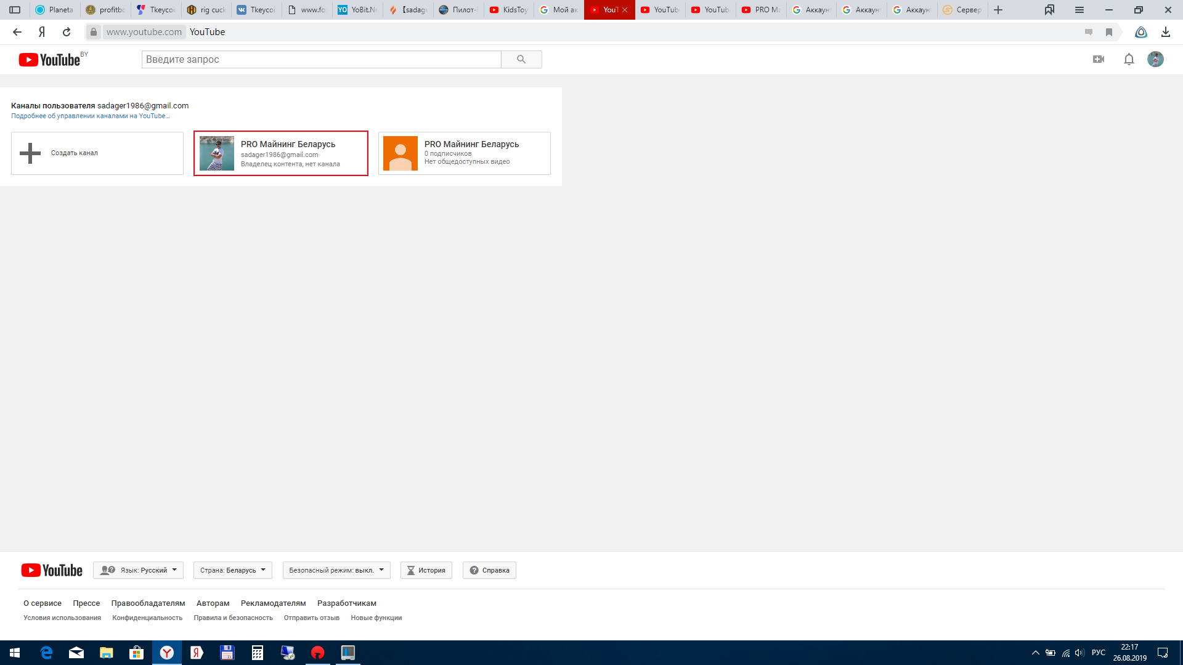1183x665 pixels.
Task: Open the account avatar menu
Action: pos(1155,59)
